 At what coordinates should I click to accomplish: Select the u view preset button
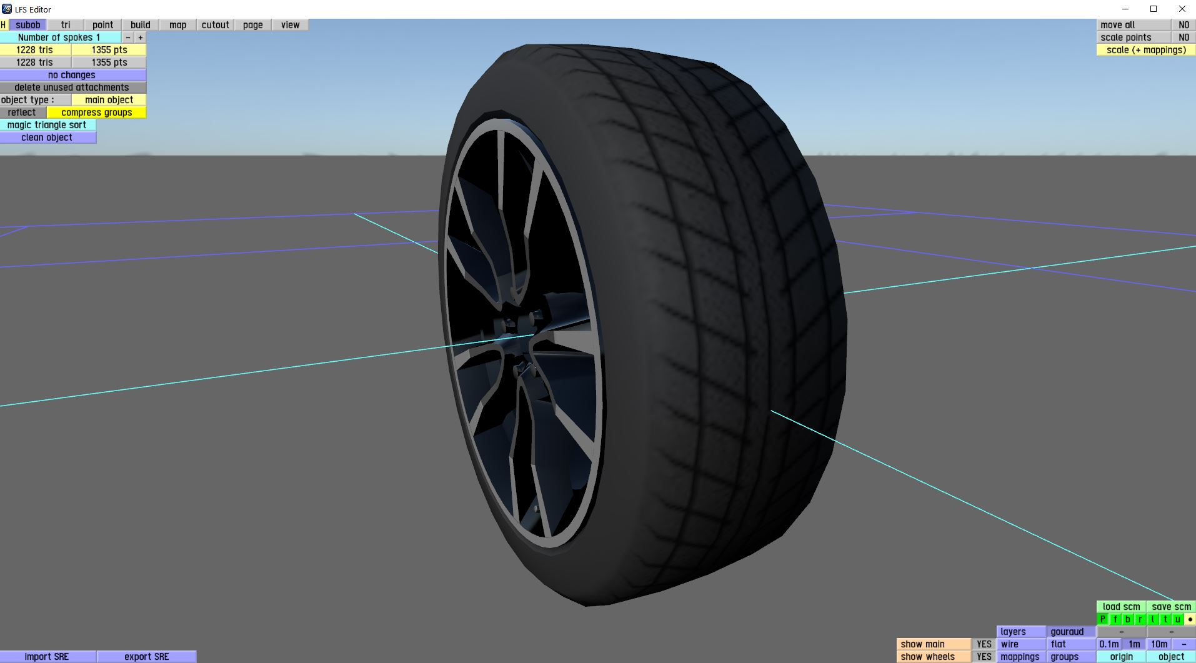tap(1178, 619)
